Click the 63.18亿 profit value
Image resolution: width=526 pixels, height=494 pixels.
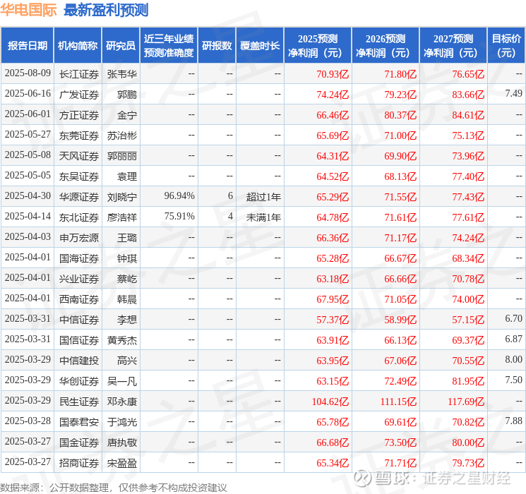click(333, 279)
